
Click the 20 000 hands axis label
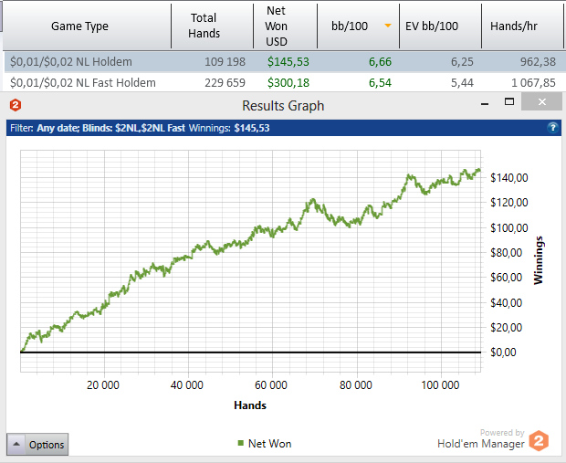point(103,385)
